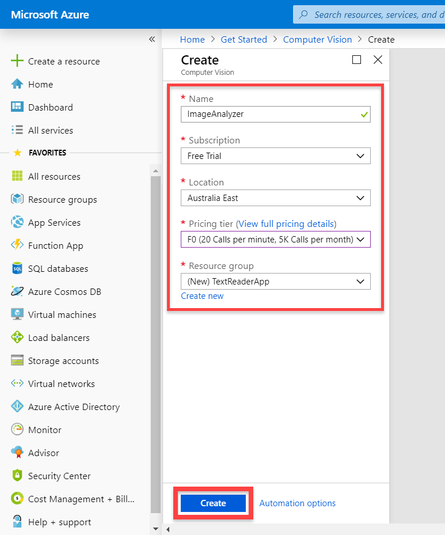Click the Function App lightning icon
This screenshot has height=535, width=445.
tap(17, 245)
